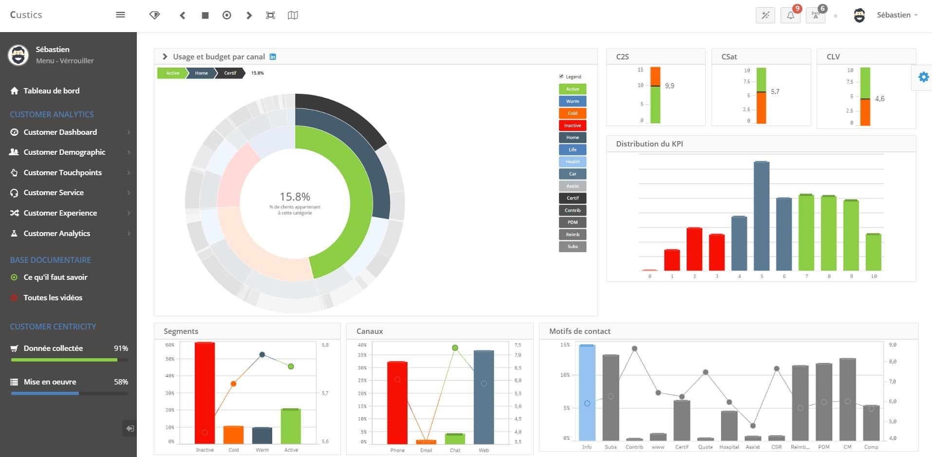This screenshot has width=932, height=457.
Task: Click Mise en oeuvre progress bar
Action: tap(69, 393)
